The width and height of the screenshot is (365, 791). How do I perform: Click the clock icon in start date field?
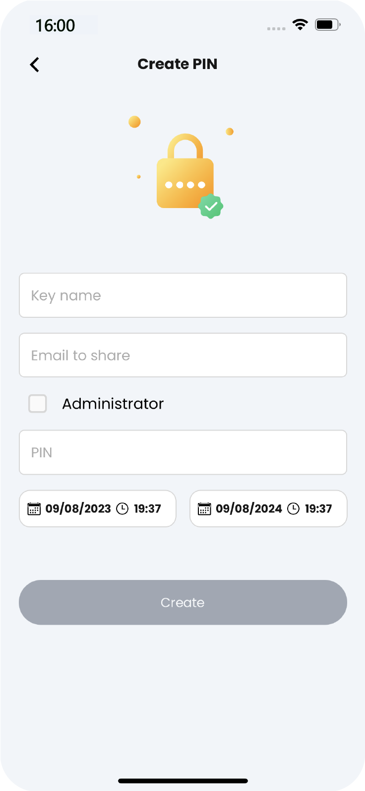click(x=122, y=508)
